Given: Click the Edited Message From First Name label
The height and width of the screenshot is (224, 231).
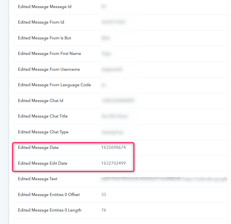Looking at the screenshot, I should click(49, 54).
